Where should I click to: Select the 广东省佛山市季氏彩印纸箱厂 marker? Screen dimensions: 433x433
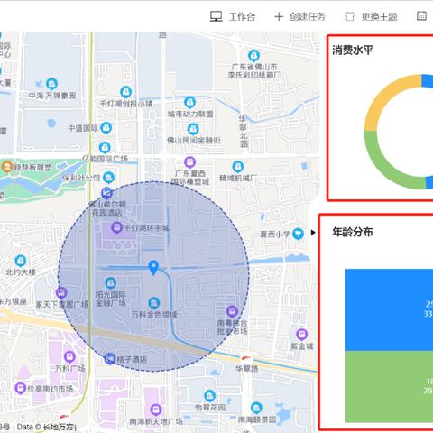click(x=253, y=56)
